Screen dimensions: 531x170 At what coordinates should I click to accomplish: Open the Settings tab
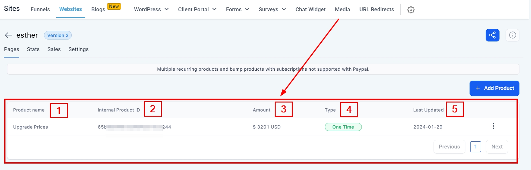pyautogui.click(x=78, y=49)
